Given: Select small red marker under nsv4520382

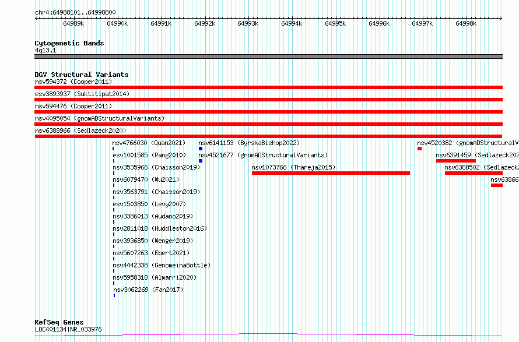Looking at the screenshot, I should pos(419,149).
